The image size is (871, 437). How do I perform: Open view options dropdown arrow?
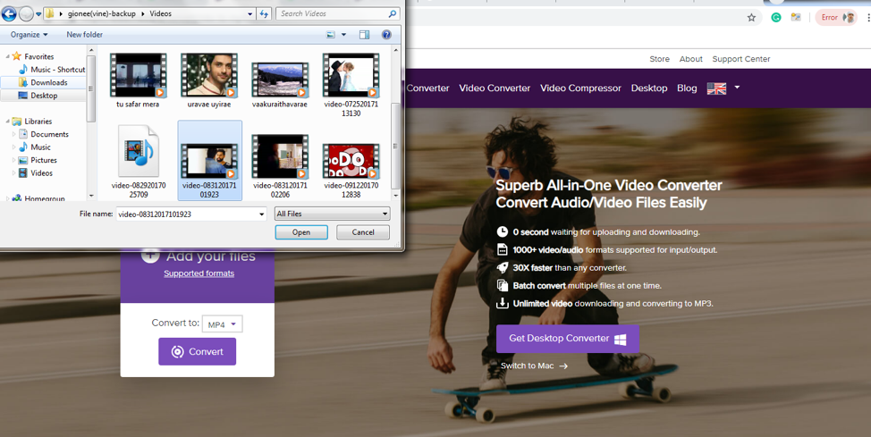pos(344,35)
